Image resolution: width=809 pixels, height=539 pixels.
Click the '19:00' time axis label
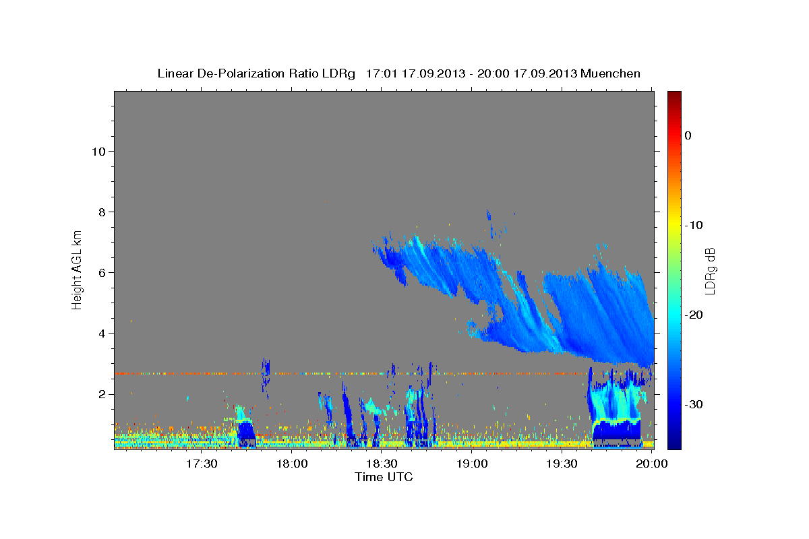[472, 464]
